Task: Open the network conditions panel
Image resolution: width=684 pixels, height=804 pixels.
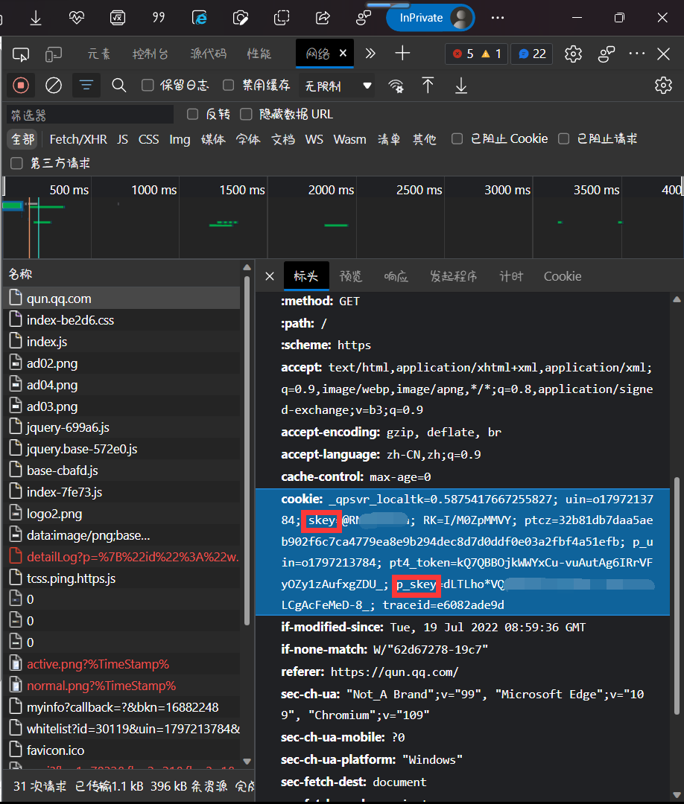Action: [396, 85]
